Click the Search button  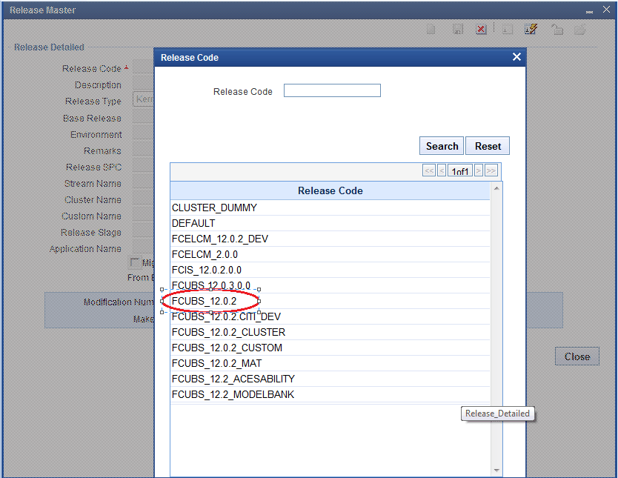pos(442,146)
